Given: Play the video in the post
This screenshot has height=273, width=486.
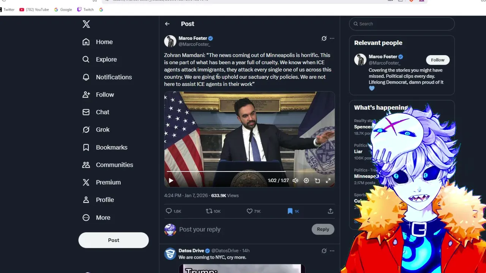Looking at the screenshot, I should pos(171,181).
